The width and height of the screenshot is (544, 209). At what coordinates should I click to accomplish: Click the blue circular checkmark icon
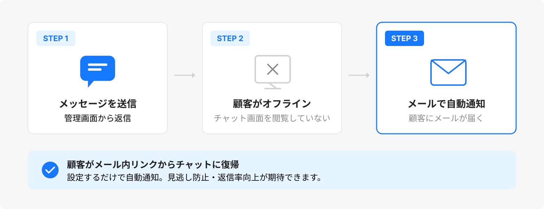(x=50, y=170)
